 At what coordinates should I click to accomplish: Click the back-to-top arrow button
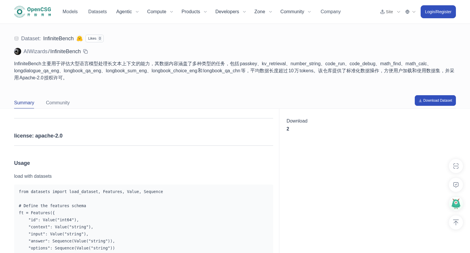pyautogui.click(x=456, y=222)
